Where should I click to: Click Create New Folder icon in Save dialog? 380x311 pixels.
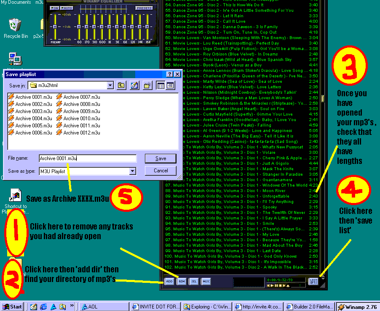147,85
